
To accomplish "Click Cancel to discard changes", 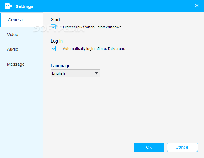I will 182,147.
